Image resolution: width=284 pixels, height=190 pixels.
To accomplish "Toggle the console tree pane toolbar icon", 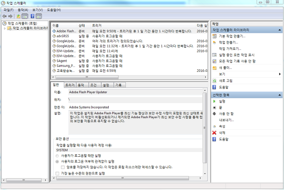I will (x=25, y=16).
